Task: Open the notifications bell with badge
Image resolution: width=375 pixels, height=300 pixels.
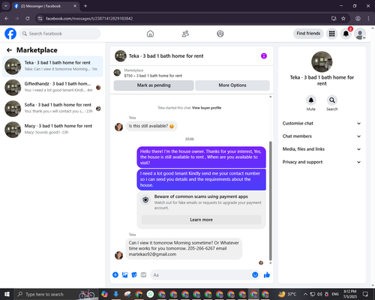Action: (x=346, y=34)
